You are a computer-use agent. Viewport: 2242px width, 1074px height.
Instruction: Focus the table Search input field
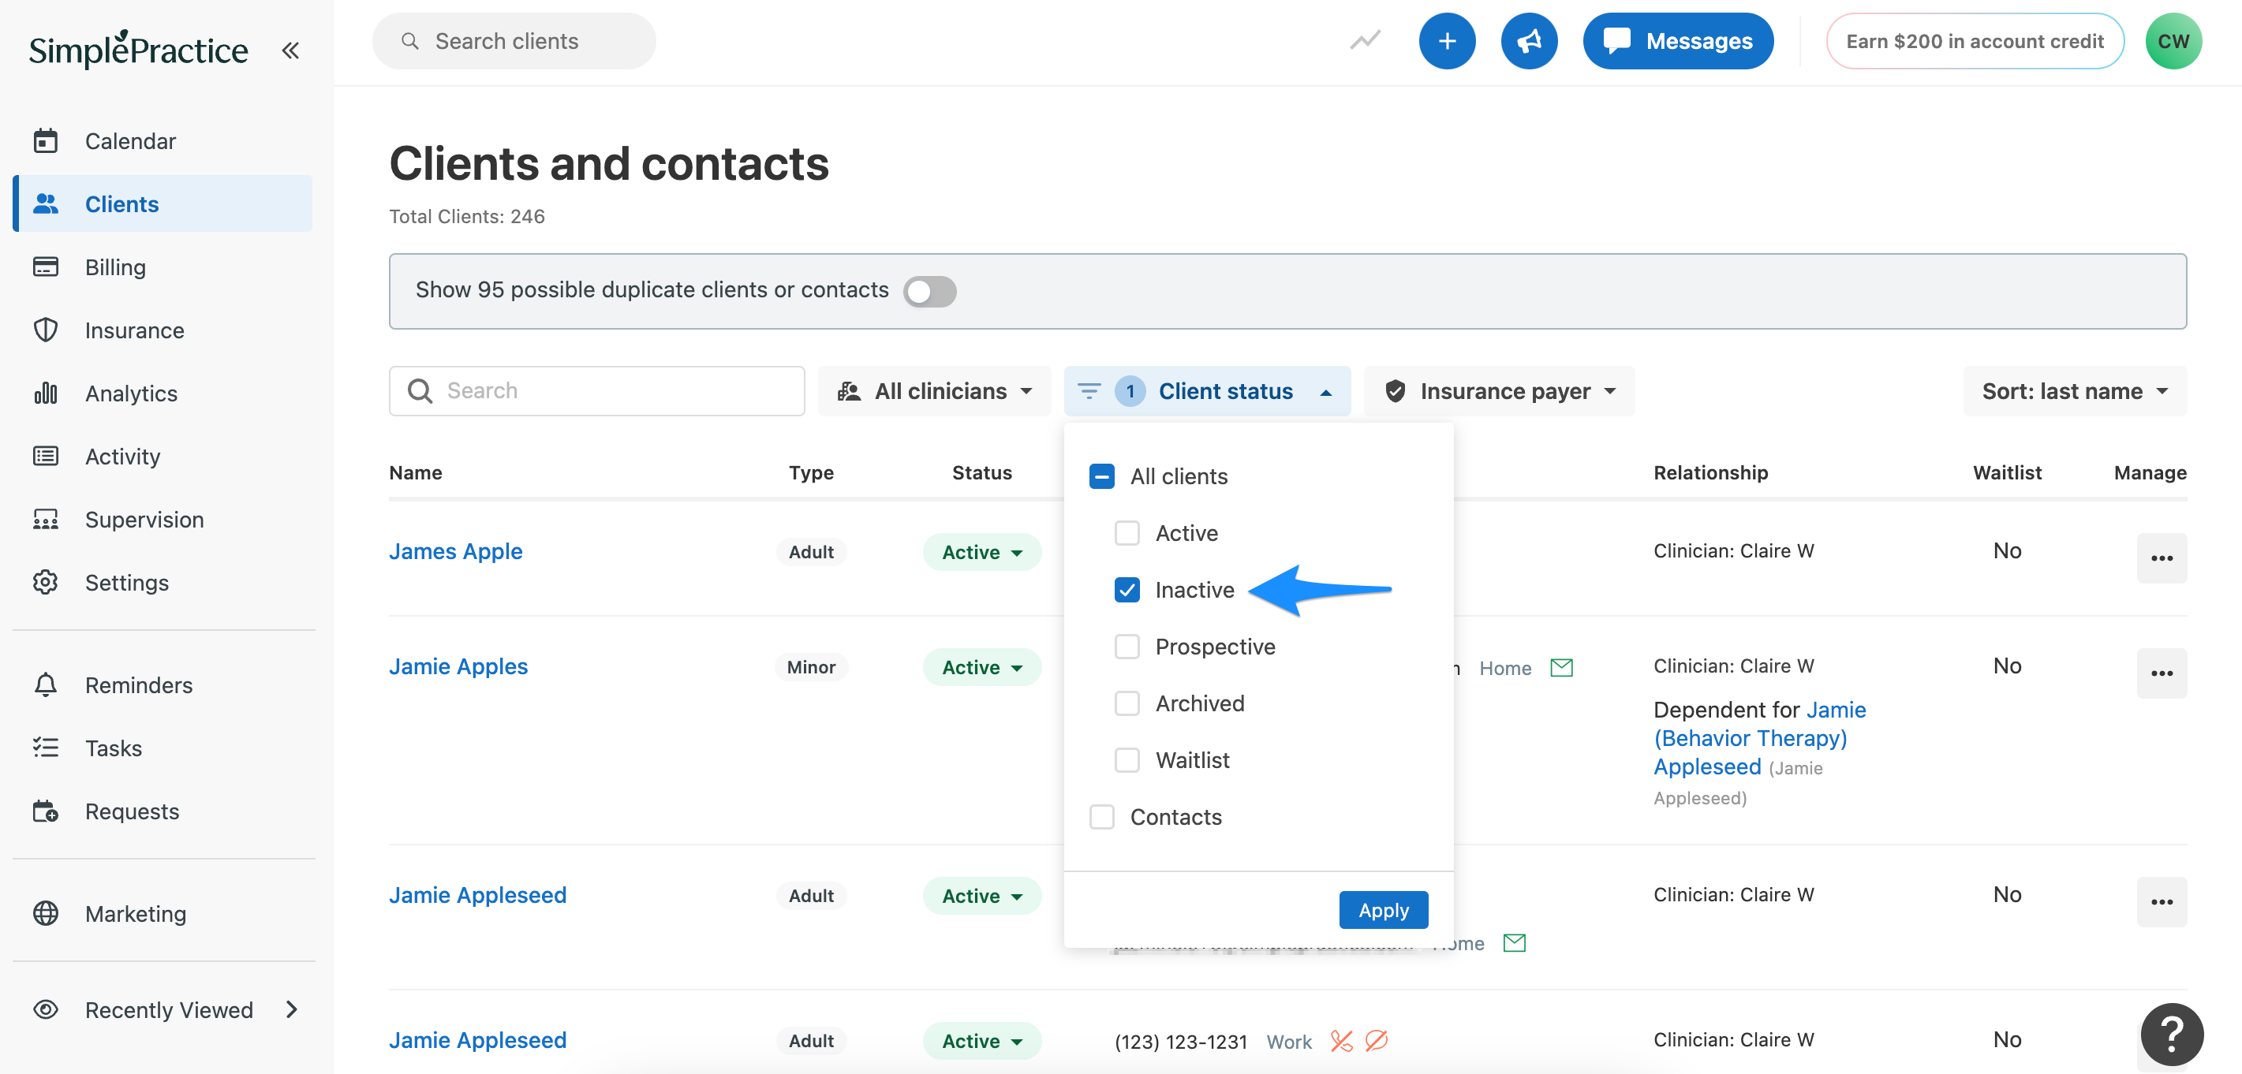tap(597, 391)
